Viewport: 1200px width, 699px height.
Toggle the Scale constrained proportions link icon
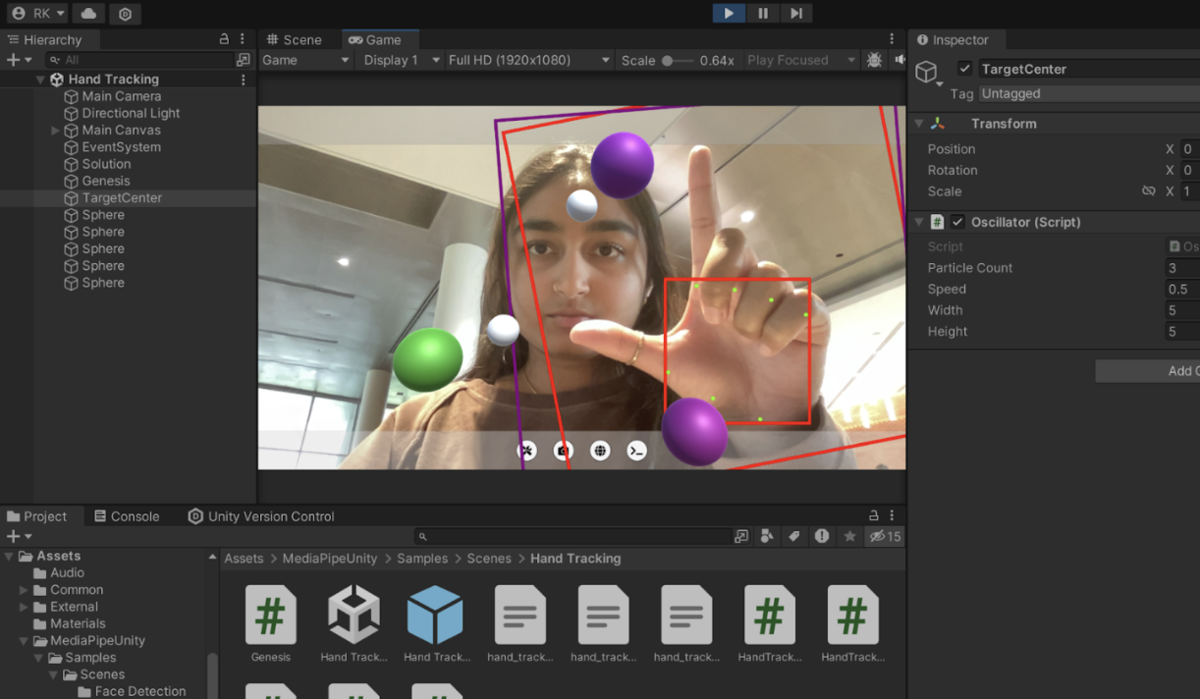tap(1148, 191)
